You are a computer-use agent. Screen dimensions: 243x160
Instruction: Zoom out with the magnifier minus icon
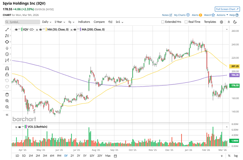click(x=7, y=107)
